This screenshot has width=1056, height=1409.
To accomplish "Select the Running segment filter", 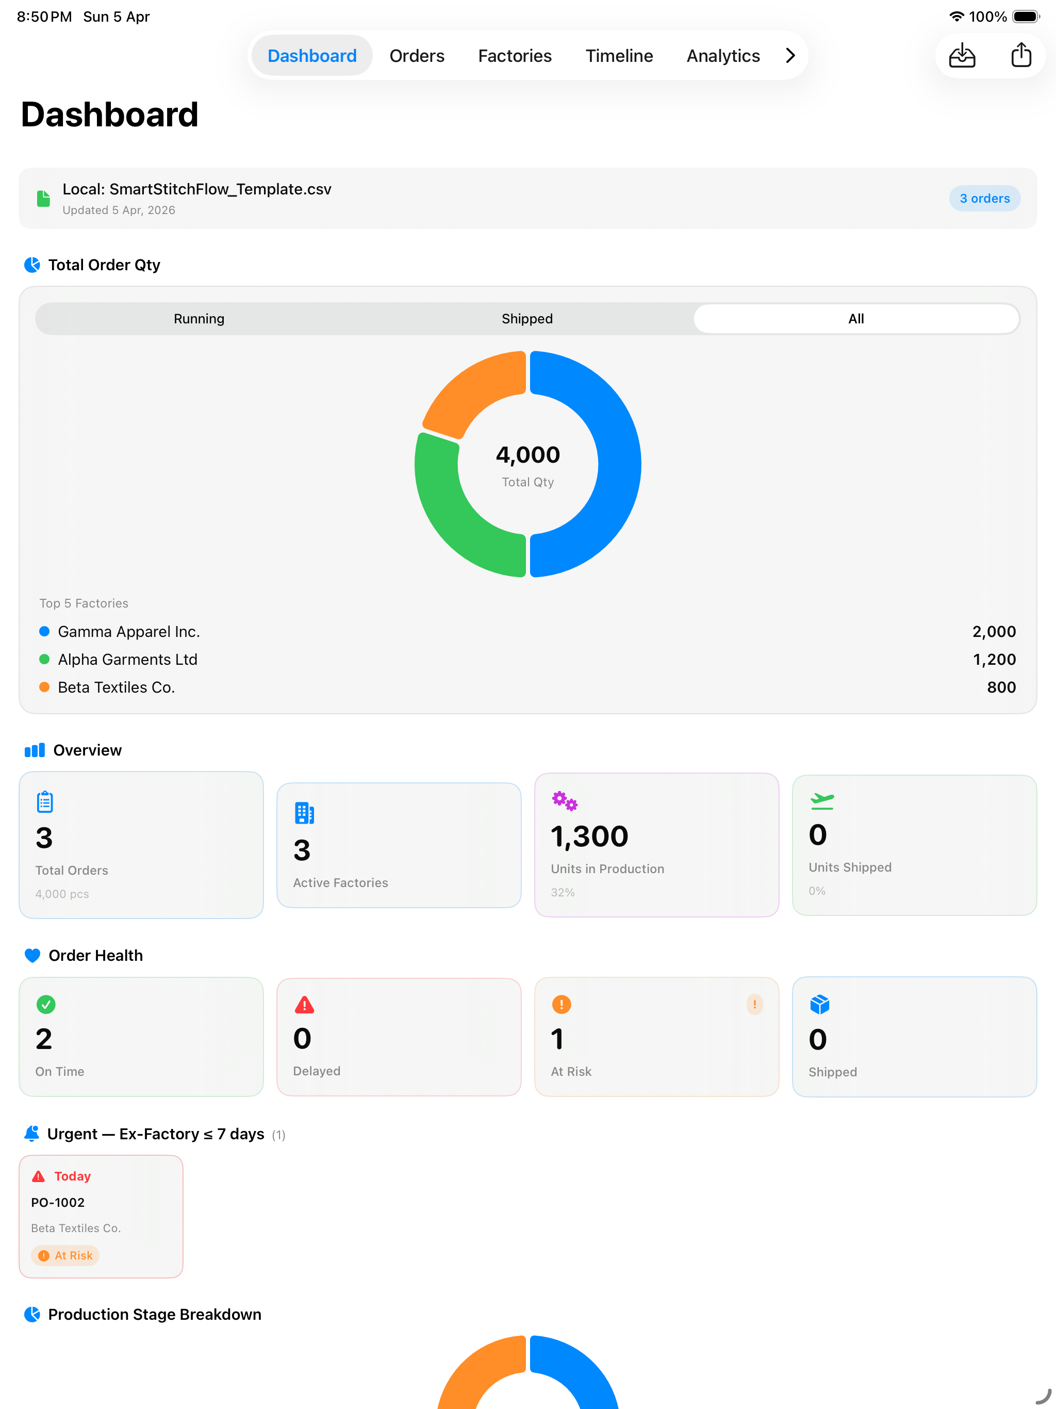I will (200, 319).
